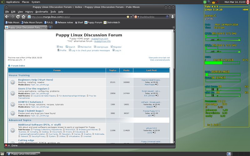
Task: Reload the page with the Refresh icon
Action: point(18,17)
